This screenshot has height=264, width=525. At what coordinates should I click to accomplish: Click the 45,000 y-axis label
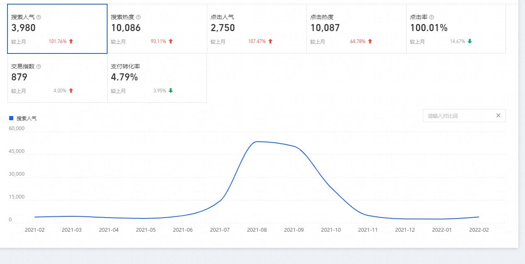coord(17,151)
